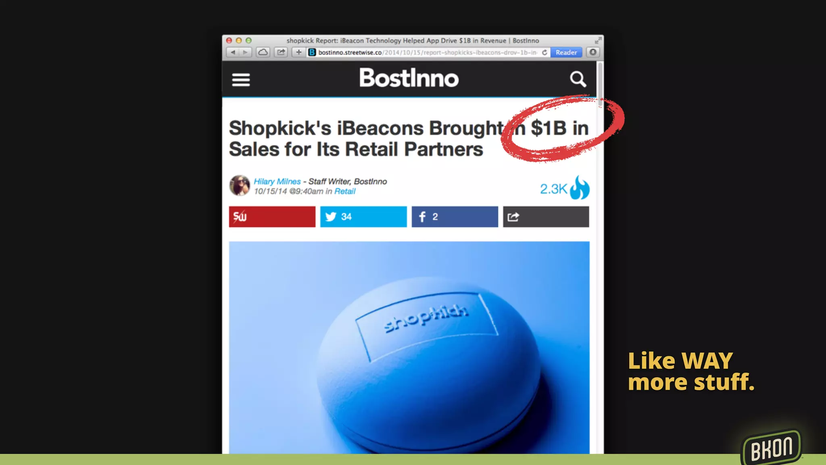Viewport: 826px width, 465px height.
Task: Open the iCloud tabs button
Action: point(263,52)
